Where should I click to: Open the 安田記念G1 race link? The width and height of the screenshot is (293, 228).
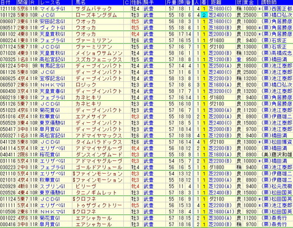[52, 21]
